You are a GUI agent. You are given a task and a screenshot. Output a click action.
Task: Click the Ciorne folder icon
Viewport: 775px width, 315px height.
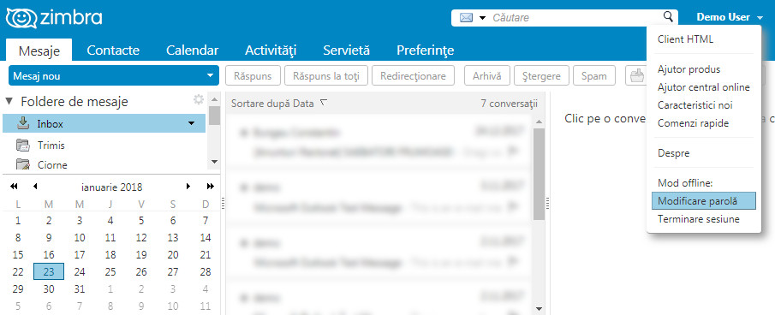tap(23, 164)
